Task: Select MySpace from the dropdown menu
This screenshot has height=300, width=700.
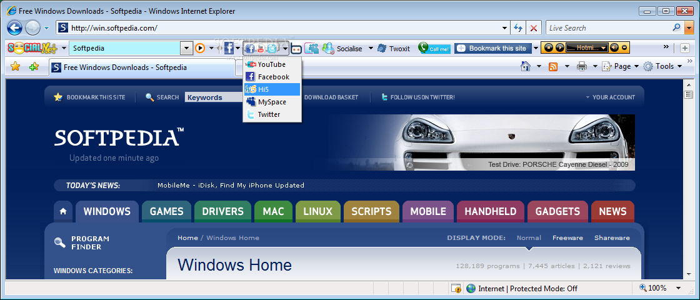Action: (x=272, y=102)
